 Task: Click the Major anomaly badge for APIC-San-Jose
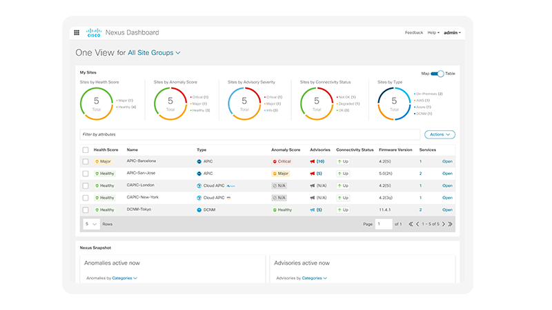[x=281, y=174]
